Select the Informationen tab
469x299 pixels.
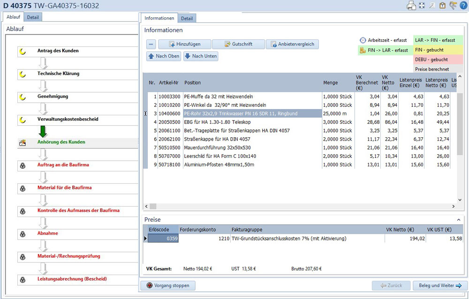[159, 18]
